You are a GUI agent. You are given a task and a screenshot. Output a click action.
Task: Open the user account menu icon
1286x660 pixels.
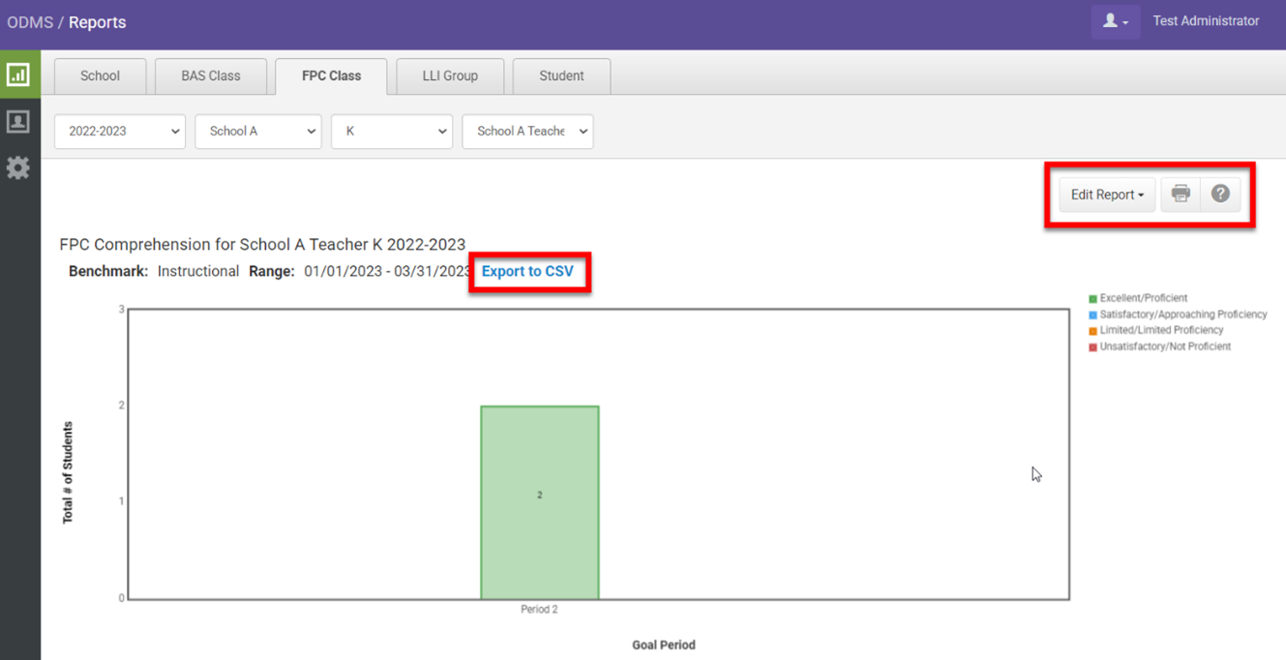1115,21
